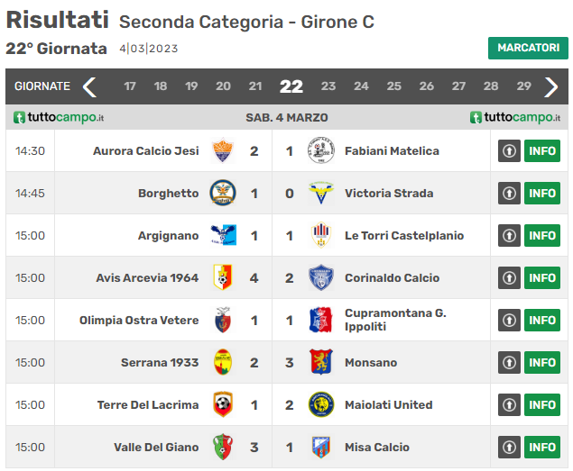Open the Victoria Strada crest icon
The image size is (573, 471).
[321, 193]
